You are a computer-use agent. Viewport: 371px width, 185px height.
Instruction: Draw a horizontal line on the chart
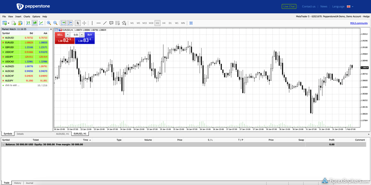(x=98, y=23)
